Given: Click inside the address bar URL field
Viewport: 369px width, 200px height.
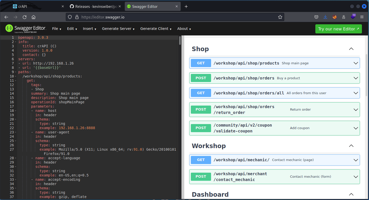Looking at the screenshot, I should coord(152,17).
